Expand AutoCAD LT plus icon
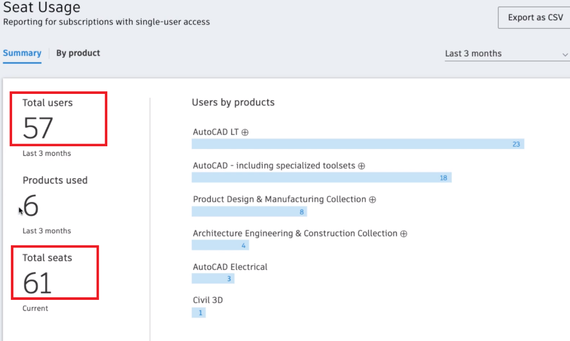Image resolution: width=570 pixels, height=341 pixels. click(245, 132)
